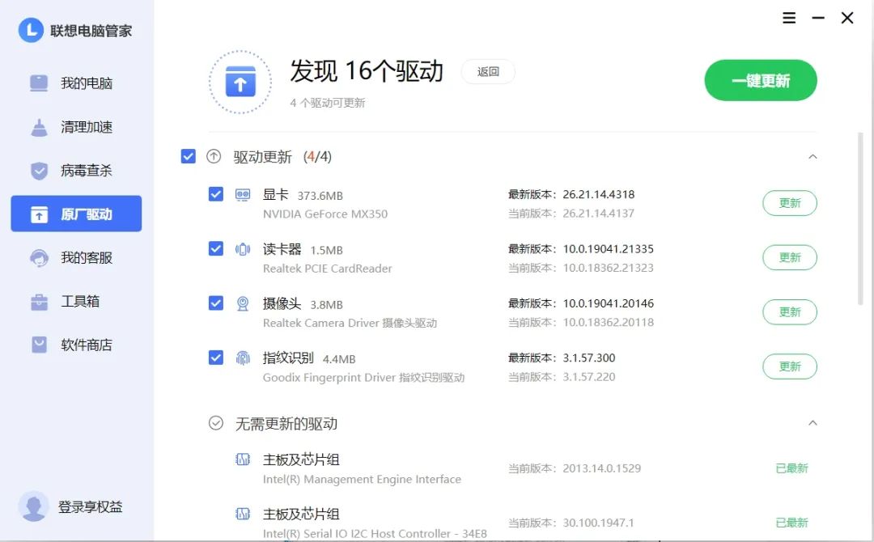Screen dimensions: 874x542
Task: Click latest version 10.0.19041.20146 text
Action: click(608, 303)
